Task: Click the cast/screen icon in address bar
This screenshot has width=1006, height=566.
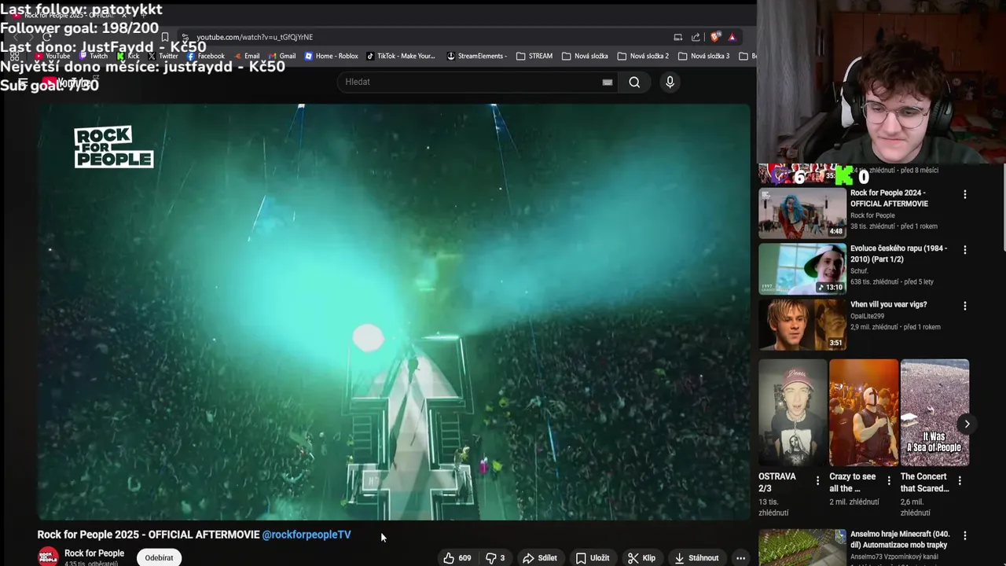Action: [x=677, y=37]
